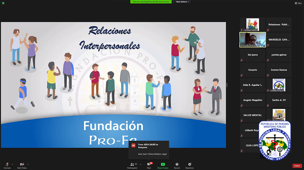Open the Chat panel
The width and height of the screenshot is (304, 170).
point(149,165)
